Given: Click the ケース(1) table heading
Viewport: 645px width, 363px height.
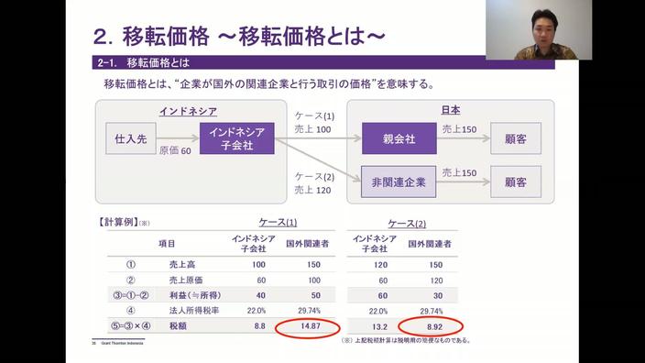Looking at the screenshot, I should pos(278,222).
